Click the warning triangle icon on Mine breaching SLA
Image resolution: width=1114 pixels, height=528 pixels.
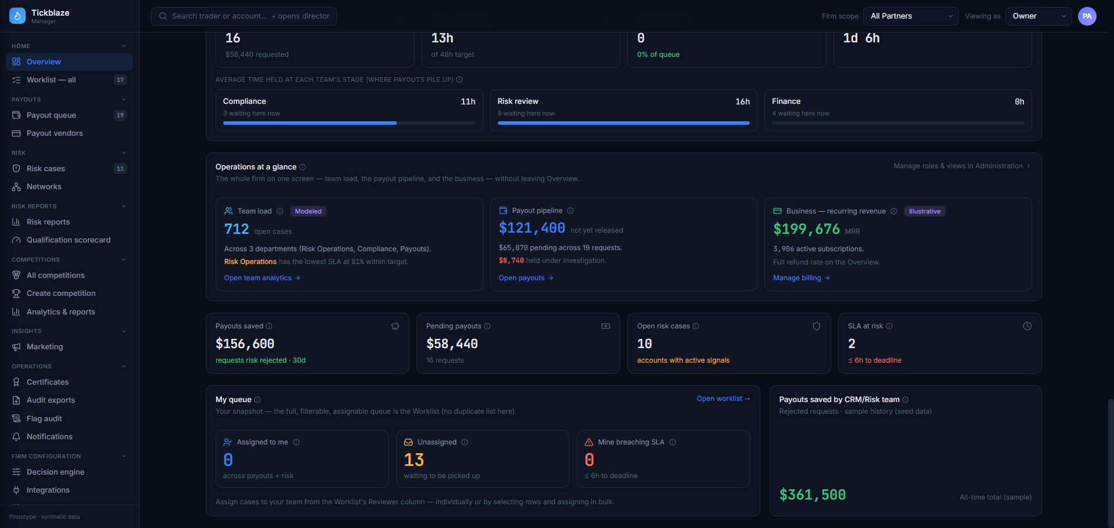pos(589,442)
